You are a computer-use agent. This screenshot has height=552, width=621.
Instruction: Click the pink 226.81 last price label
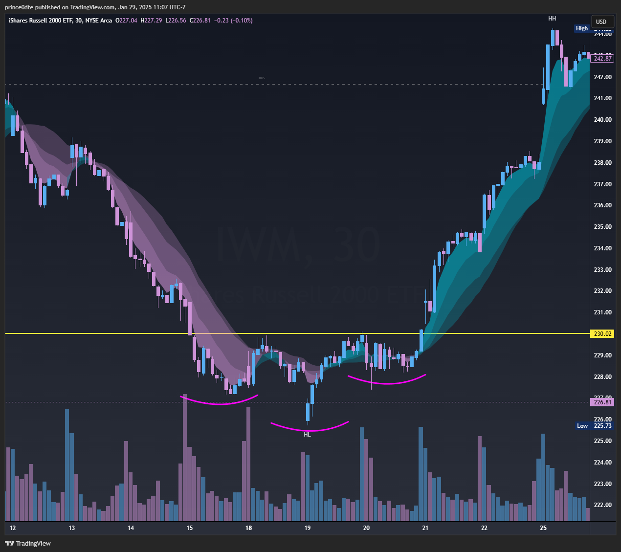tap(602, 402)
